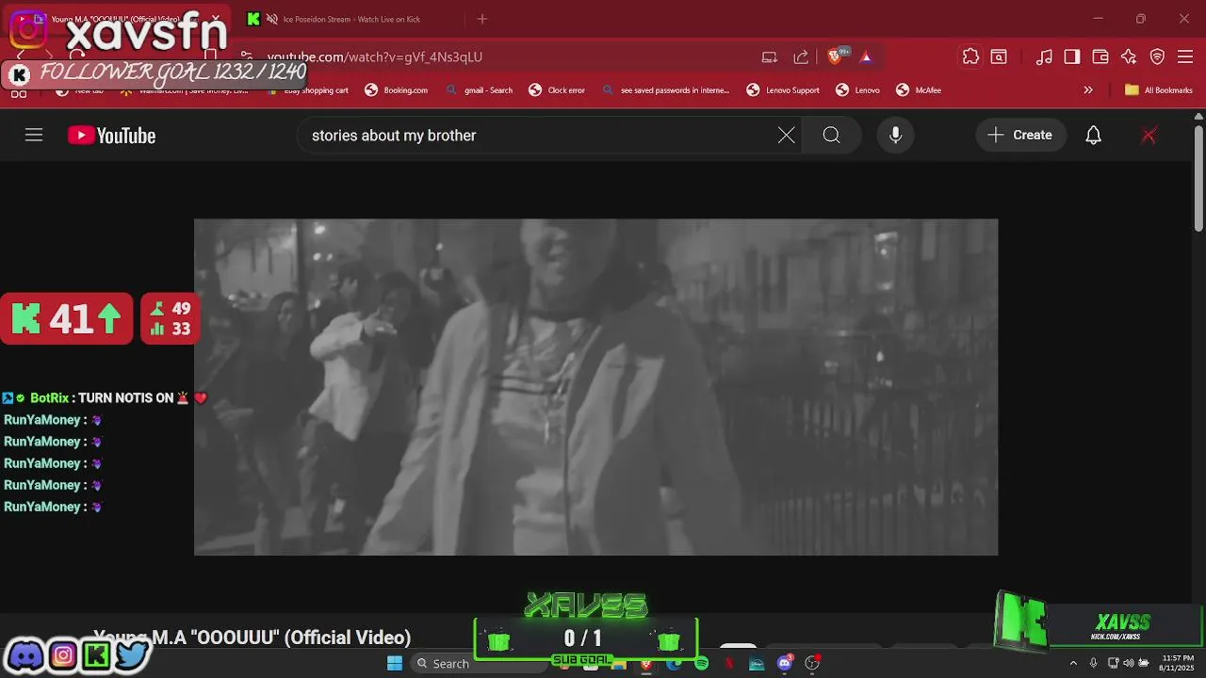The width and height of the screenshot is (1206, 678).
Task: Open Brave Rewards triangle icon
Action: coord(865,56)
